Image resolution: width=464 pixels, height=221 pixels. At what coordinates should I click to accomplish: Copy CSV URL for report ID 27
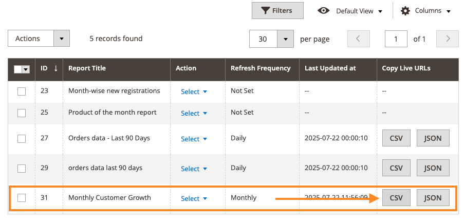click(x=396, y=138)
